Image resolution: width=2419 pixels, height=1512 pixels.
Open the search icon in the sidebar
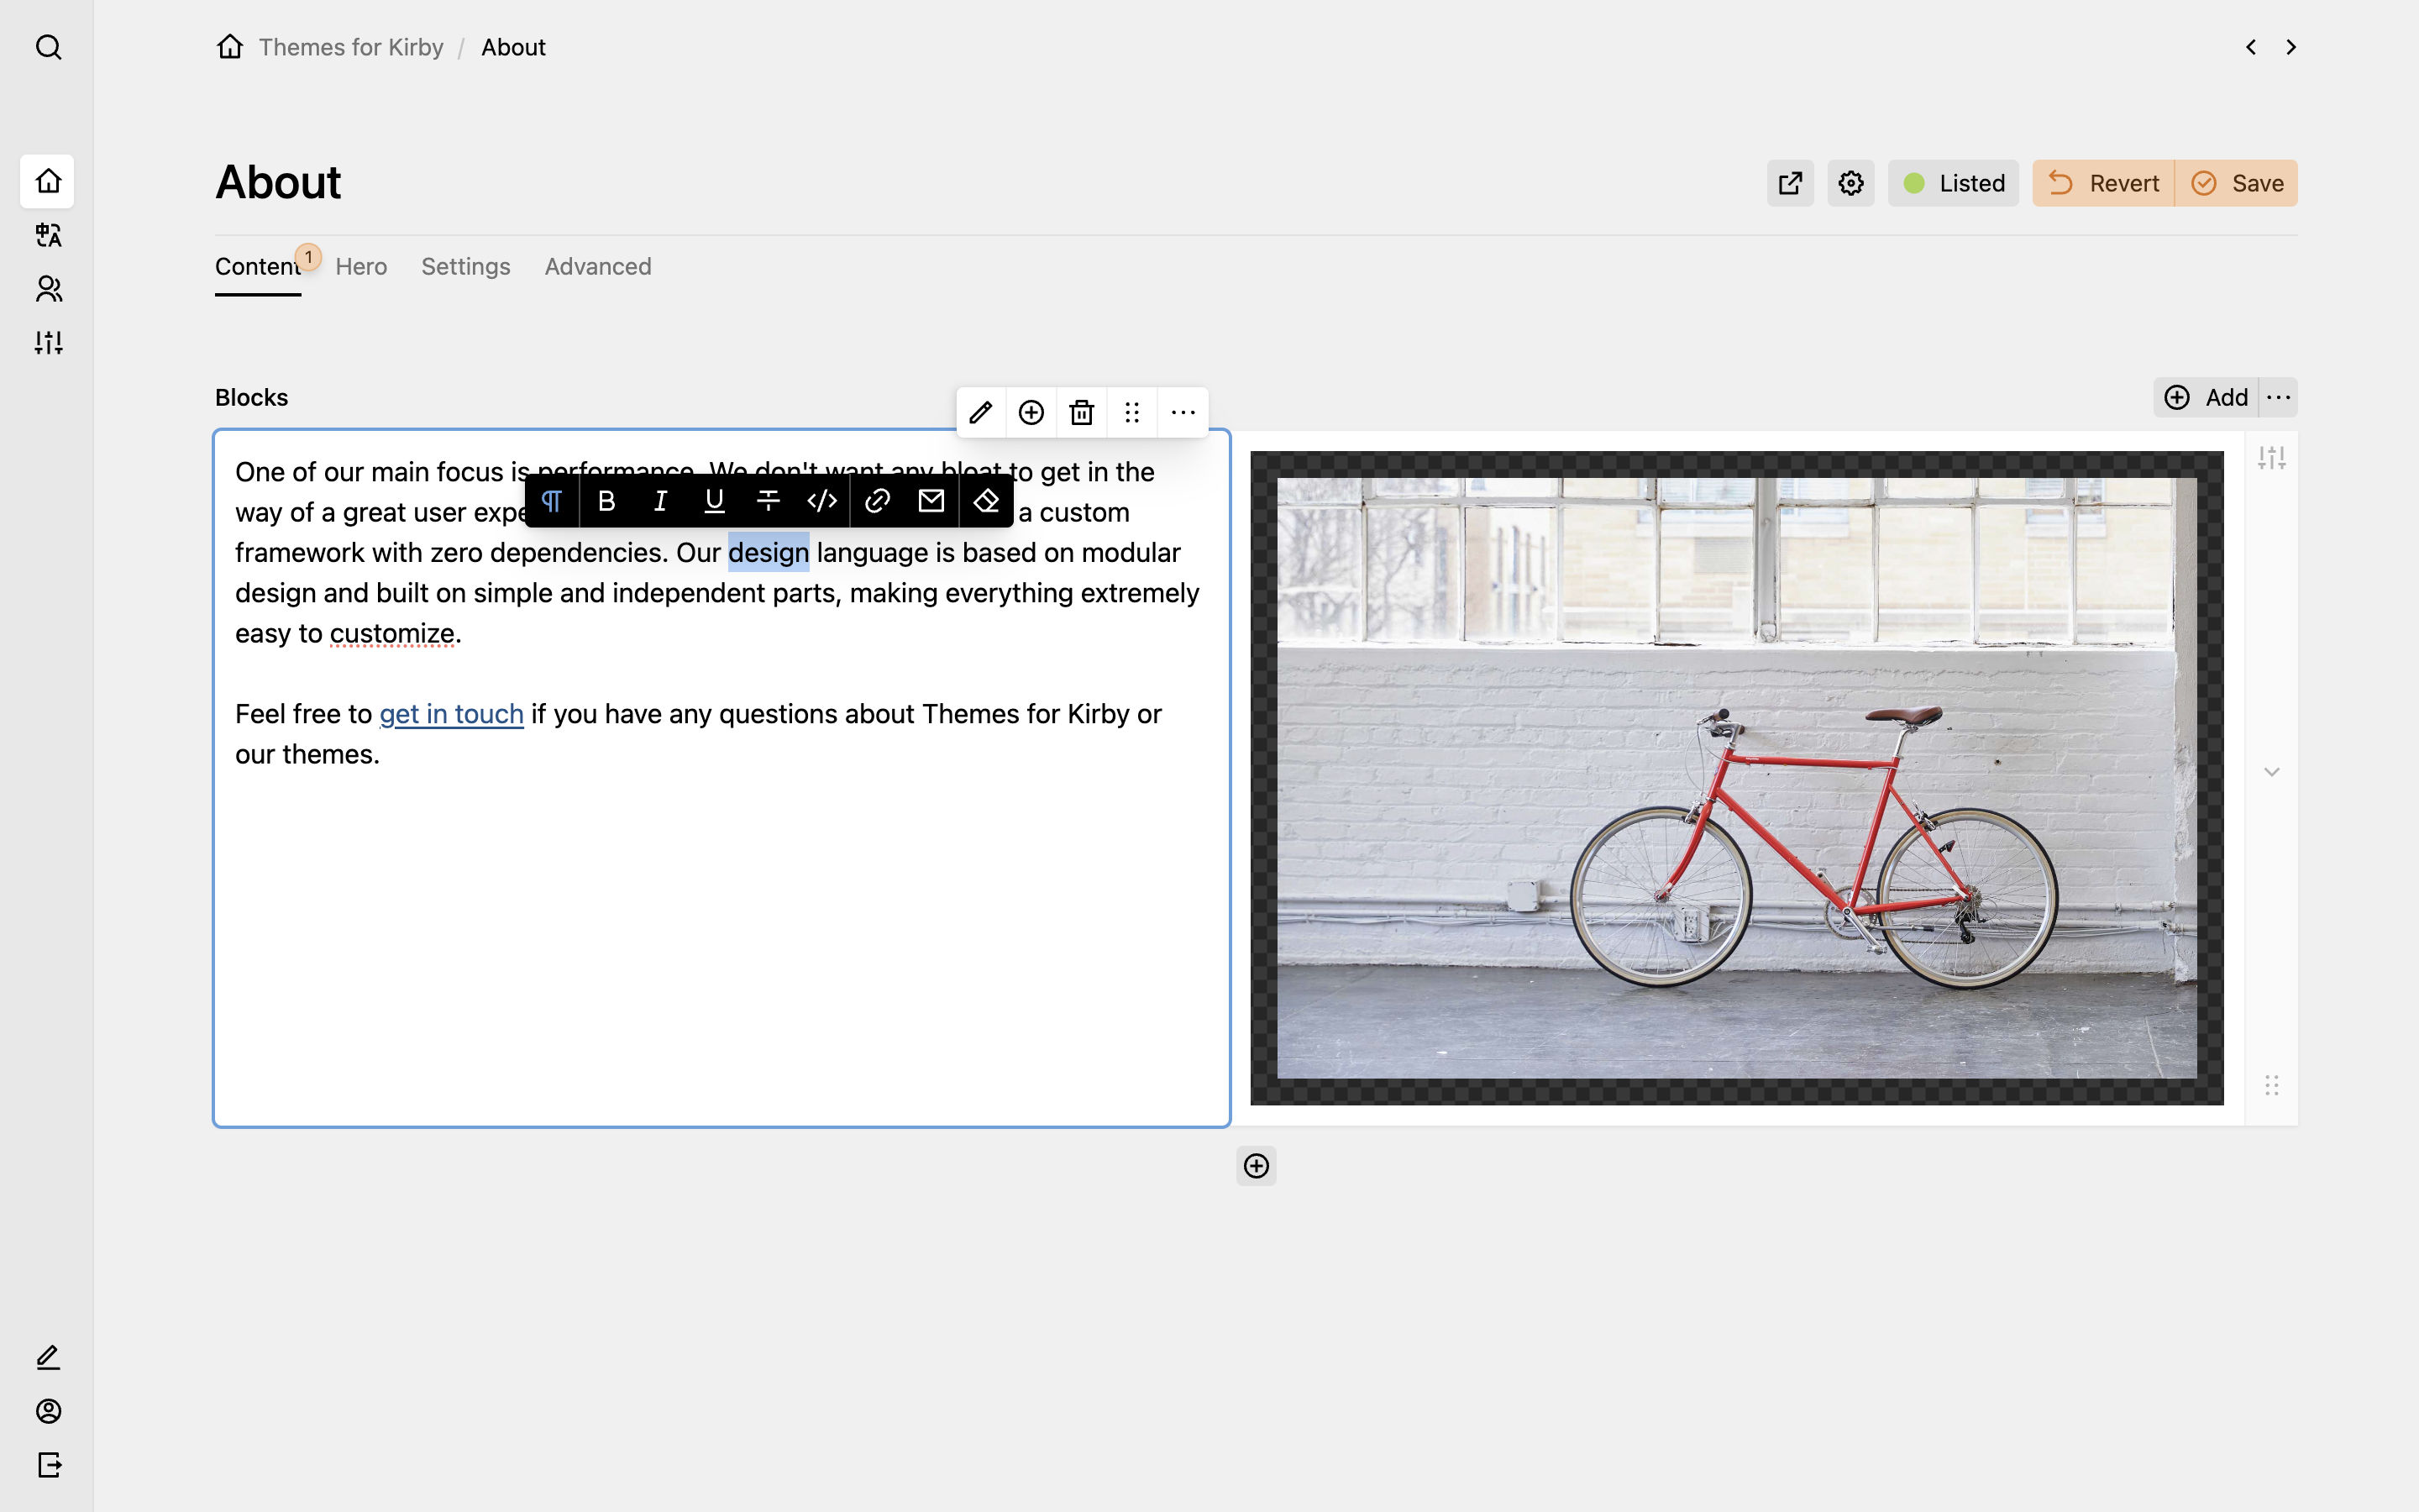tap(47, 47)
